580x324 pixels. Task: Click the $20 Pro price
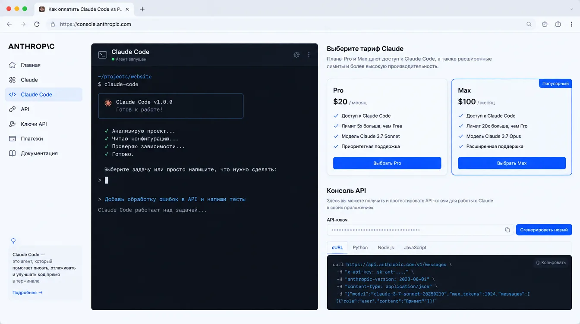[x=340, y=102]
